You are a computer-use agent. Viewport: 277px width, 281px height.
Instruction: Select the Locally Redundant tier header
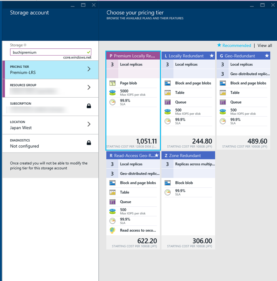(188, 56)
